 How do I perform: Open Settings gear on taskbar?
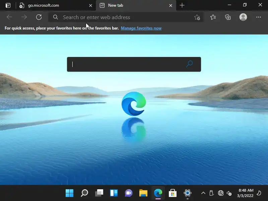tap(188, 193)
